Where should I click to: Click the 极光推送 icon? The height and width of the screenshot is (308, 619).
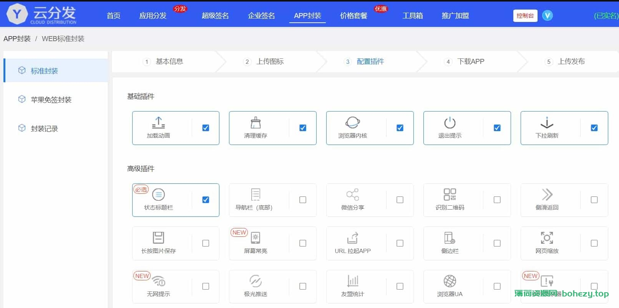click(x=256, y=281)
